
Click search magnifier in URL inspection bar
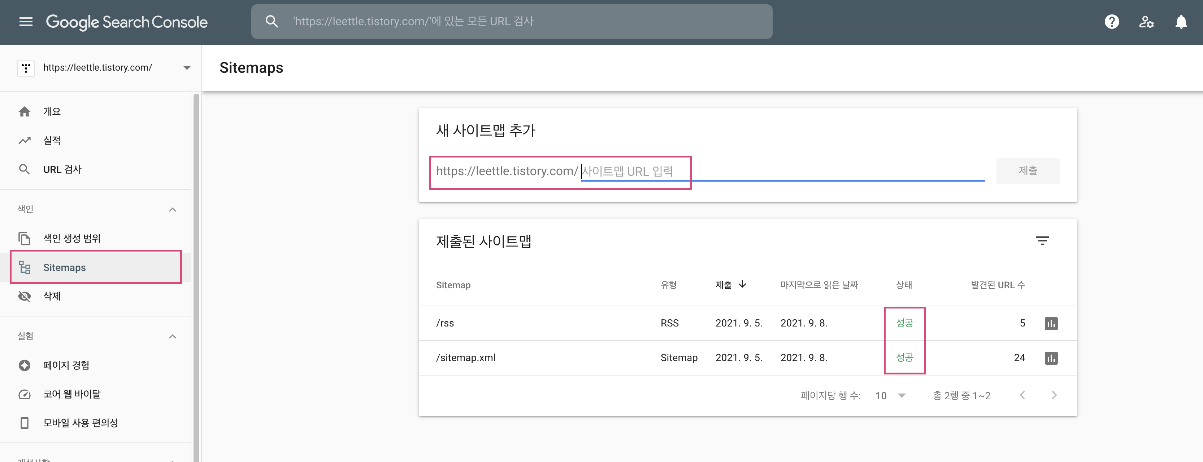coord(272,22)
